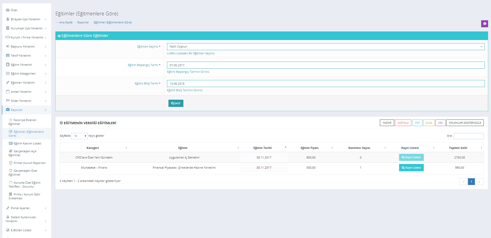
Task: Open the Sayfada page size dropdown
Action: click(x=79, y=136)
